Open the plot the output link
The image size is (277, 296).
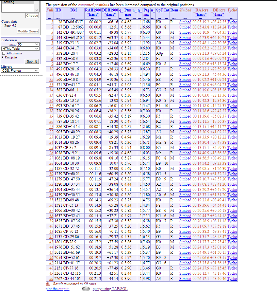coord(57,289)
